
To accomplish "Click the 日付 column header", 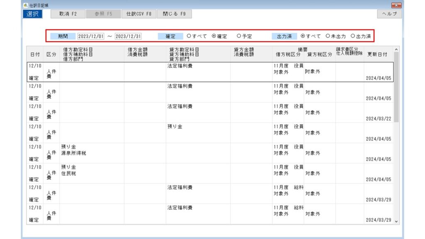I will pos(35,54).
